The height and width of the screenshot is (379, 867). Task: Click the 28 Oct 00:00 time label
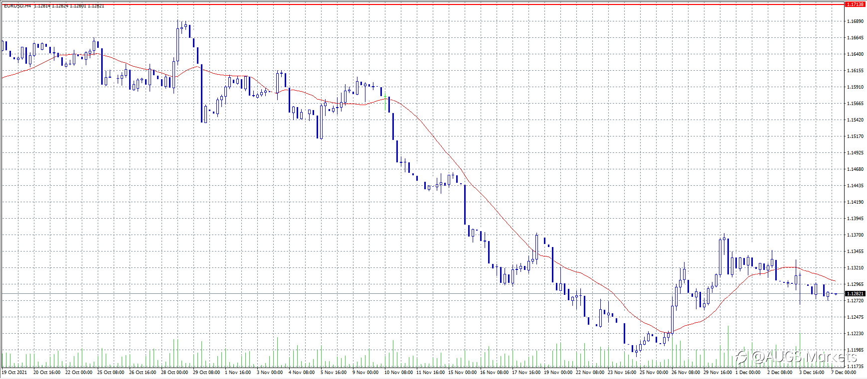click(x=174, y=373)
